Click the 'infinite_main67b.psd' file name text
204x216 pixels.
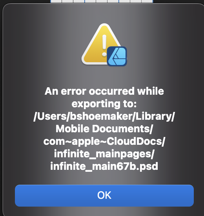[104, 166]
